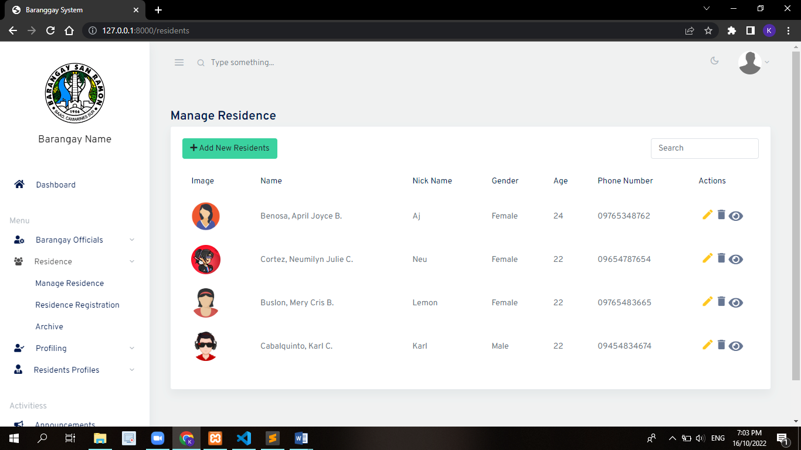
Task: Click the Add New Residents button
Action: click(x=229, y=148)
